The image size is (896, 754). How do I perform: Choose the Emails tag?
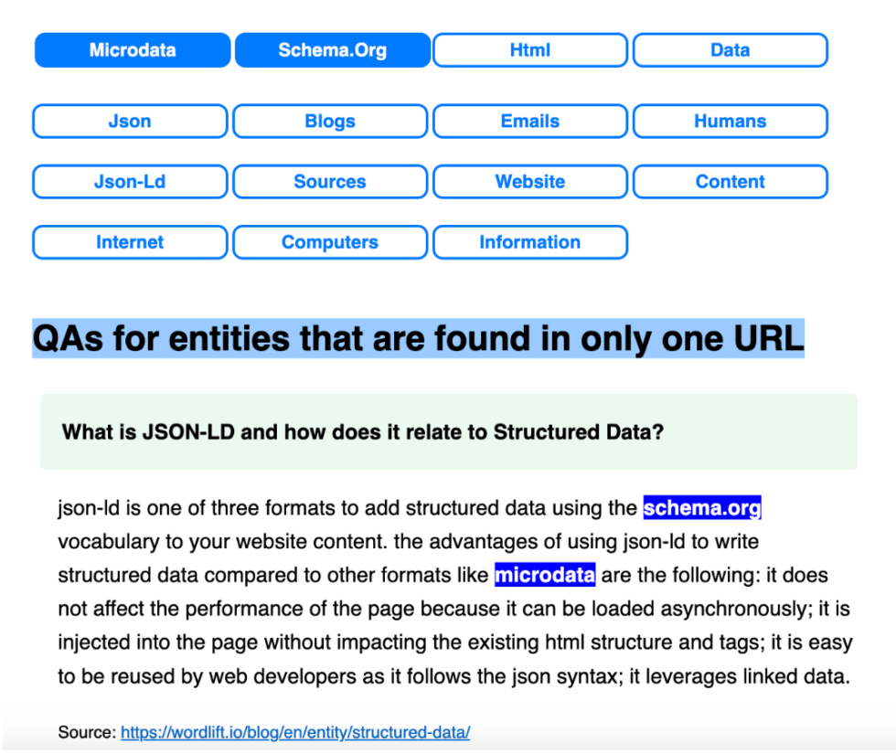(530, 121)
